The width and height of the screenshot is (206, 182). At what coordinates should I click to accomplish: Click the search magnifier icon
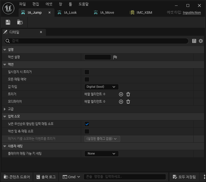tap(8, 41)
